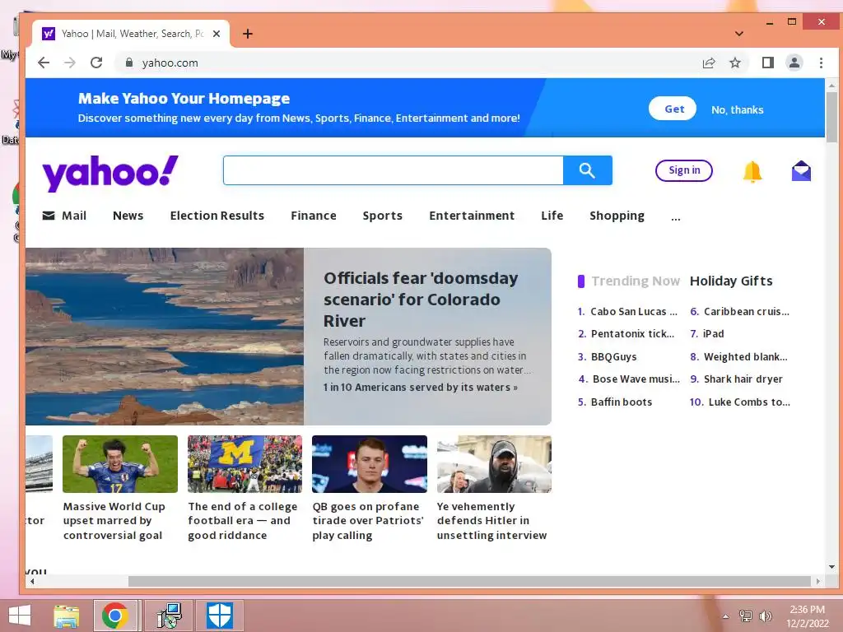Image resolution: width=843 pixels, height=632 pixels.
Task: Open the Yahoo Mail envelope icon at top right
Action: [x=801, y=171]
